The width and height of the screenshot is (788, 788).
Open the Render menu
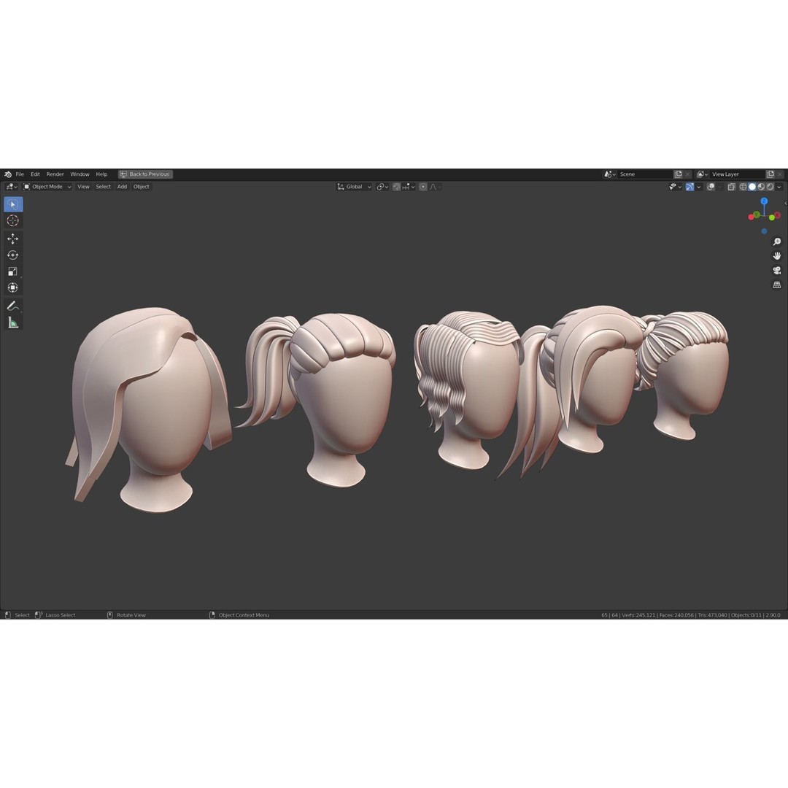tap(55, 174)
